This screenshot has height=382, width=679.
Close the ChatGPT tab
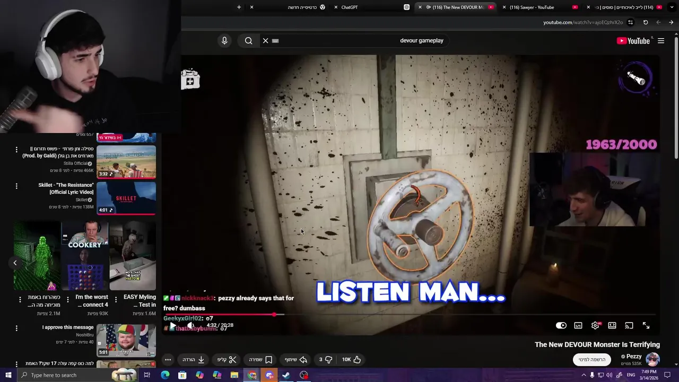[336, 7]
